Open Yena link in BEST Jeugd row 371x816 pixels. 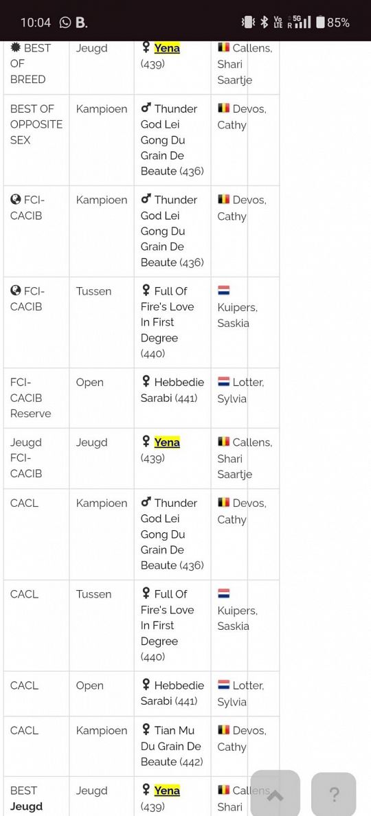click(x=167, y=791)
